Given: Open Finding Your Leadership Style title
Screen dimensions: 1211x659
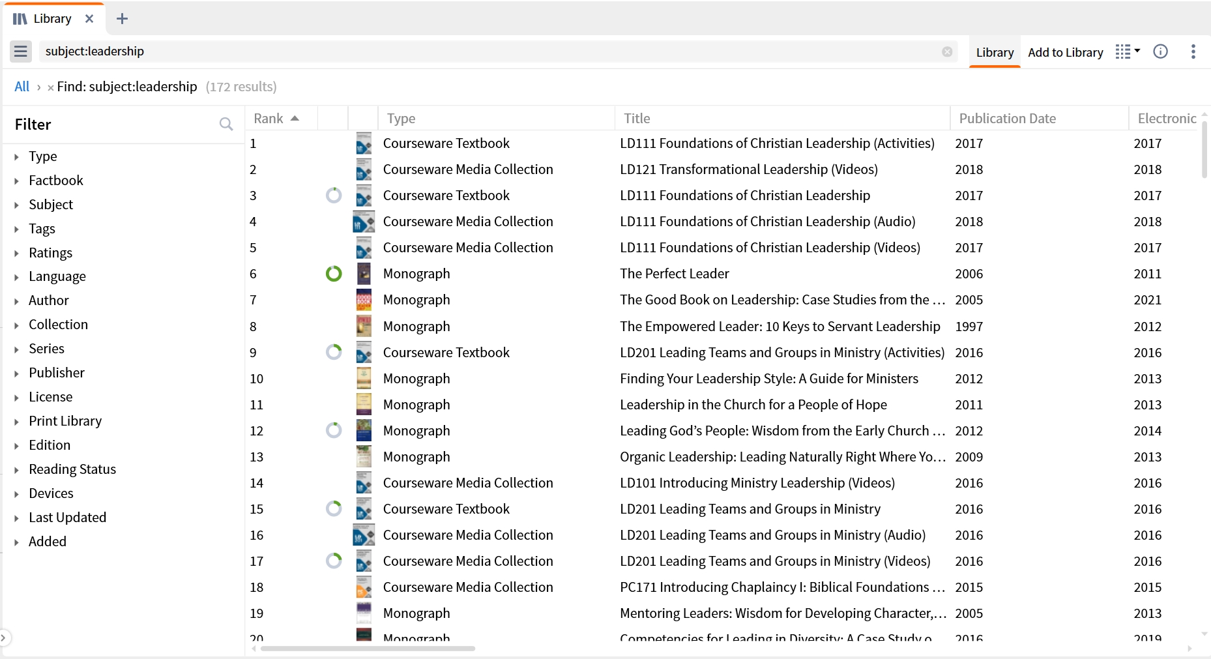Looking at the screenshot, I should 769,379.
